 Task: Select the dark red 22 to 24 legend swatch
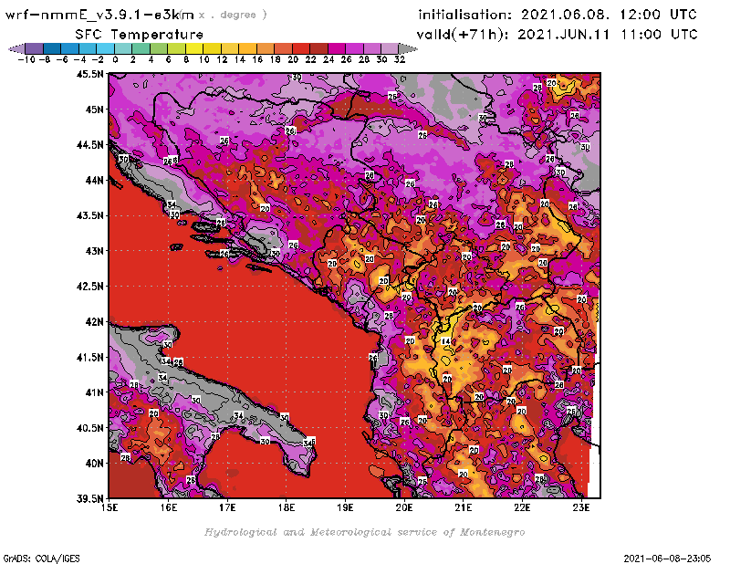pos(318,48)
